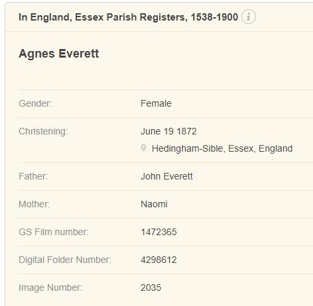313x306 pixels.
Task: Click the Christening field label
Action: [x=43, y=131]
